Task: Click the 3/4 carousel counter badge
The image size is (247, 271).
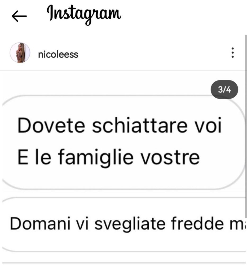Action: (224, 89)
